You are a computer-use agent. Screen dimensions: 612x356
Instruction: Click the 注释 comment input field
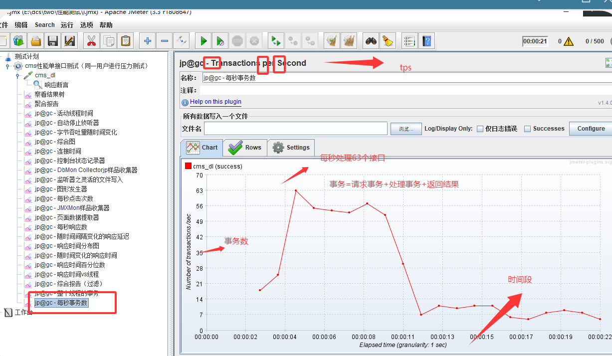406,91
